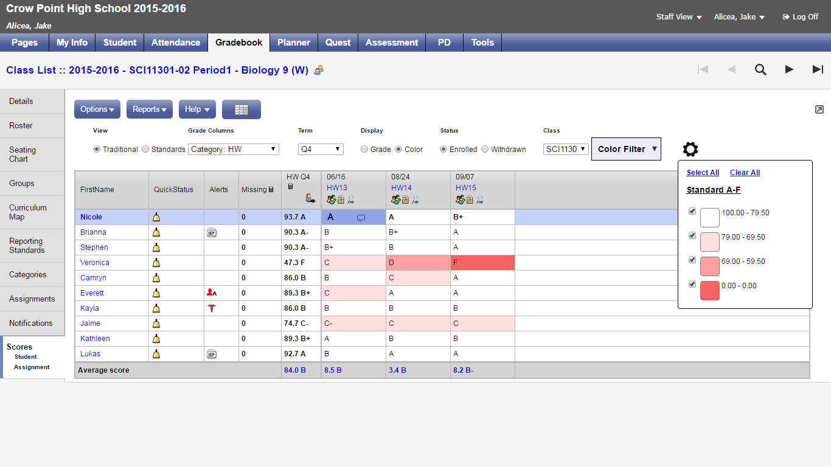Click Nicole's QuickStatus bell icon
This screenshot has height=467, width=831.
pos(156,217)
